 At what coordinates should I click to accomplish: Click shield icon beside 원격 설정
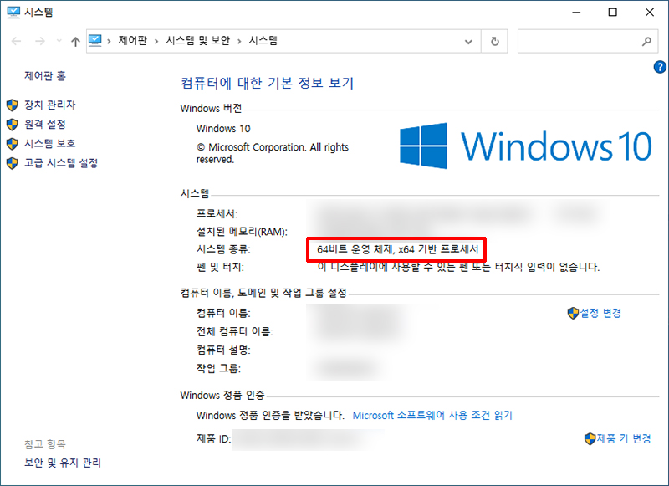(x=13, y=125)
